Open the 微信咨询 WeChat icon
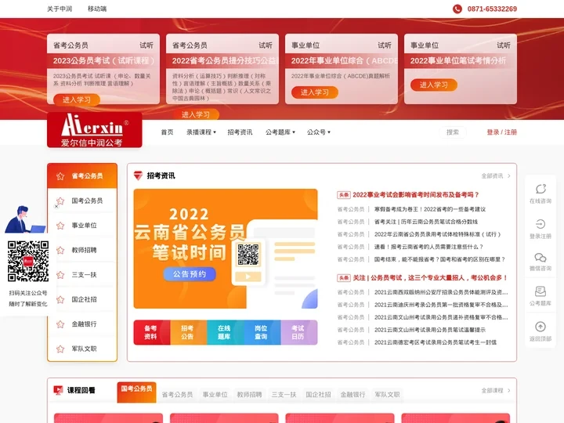This screenshot has width=564, height=423. (540, 258)
